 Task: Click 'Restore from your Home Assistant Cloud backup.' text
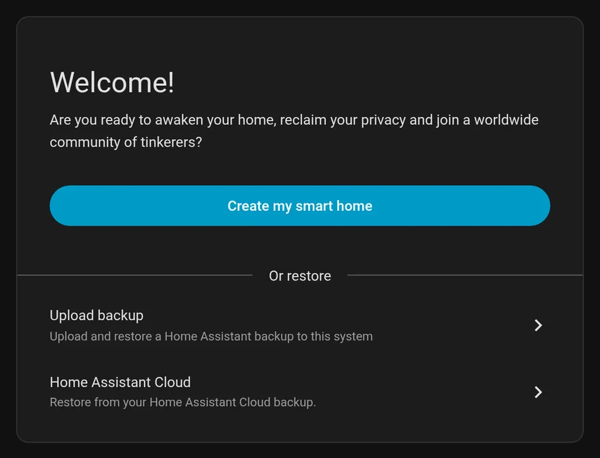pyautogui.click(x=183, y=402)
